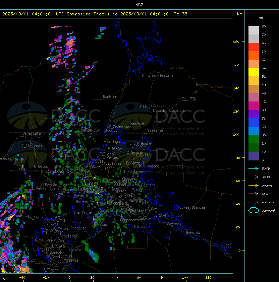The image size is (279, 282).
Task: Click the 'Ugarteche' map label
Action: point(83,212)
